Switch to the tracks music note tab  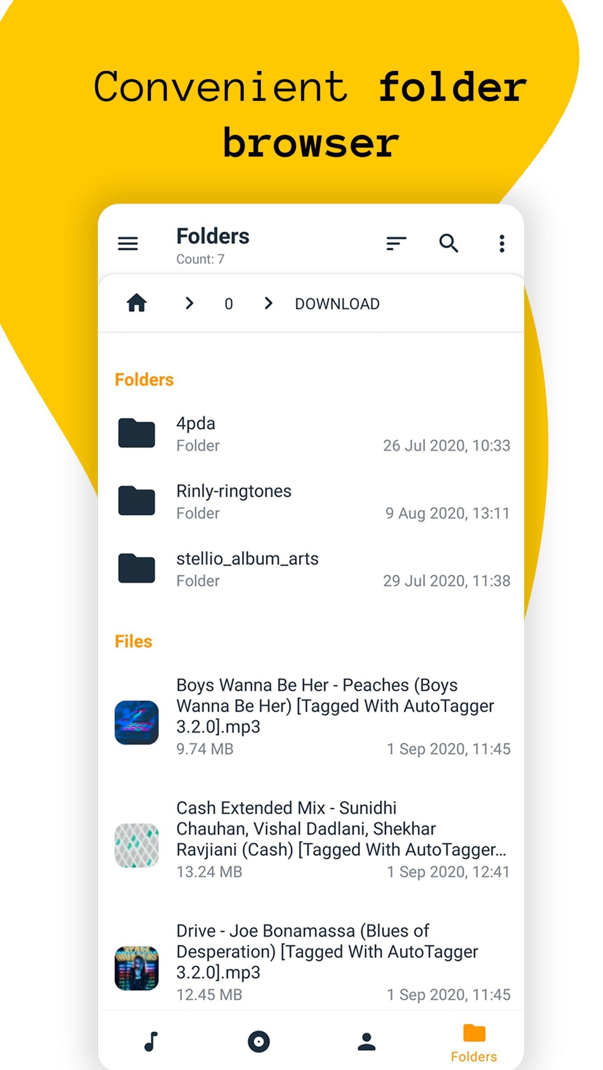pyautogui.click(x=151, y=1041)
